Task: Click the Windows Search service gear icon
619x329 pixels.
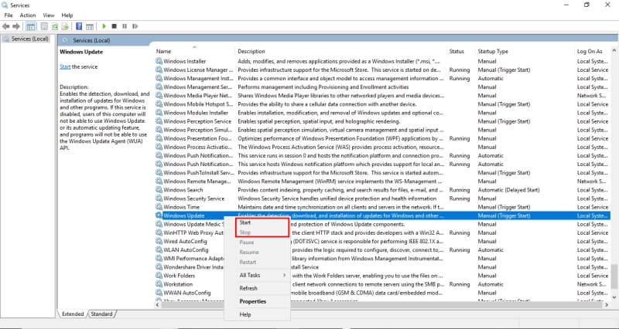Action: [x=159, y=190]
